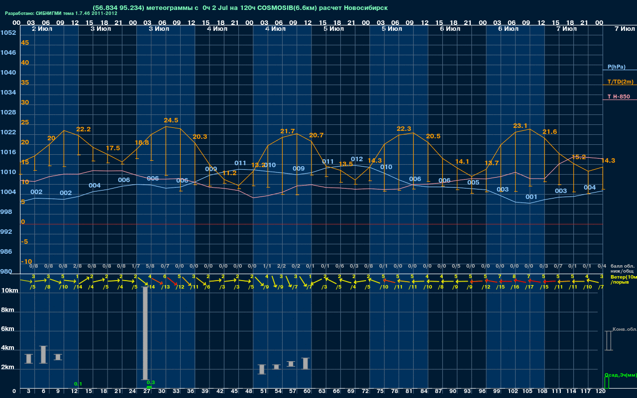Select the 21.6 temperature label
This screenshot has width=637, height=398.
pyautogui.click(x=550, y=132)
